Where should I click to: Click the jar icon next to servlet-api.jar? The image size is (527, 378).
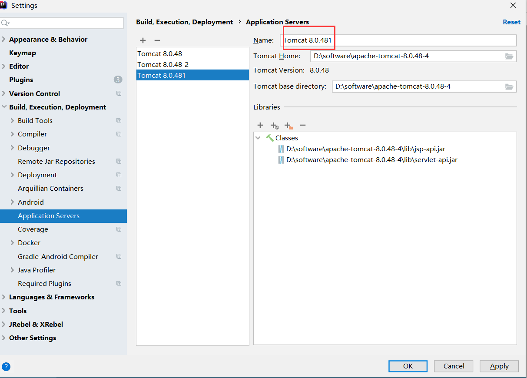click(281, 160)
